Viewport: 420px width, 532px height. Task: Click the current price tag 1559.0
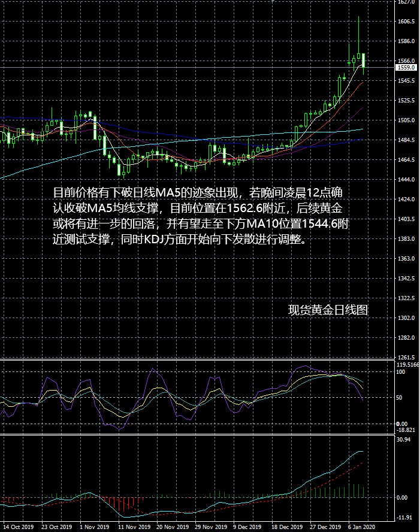(406, 68)
